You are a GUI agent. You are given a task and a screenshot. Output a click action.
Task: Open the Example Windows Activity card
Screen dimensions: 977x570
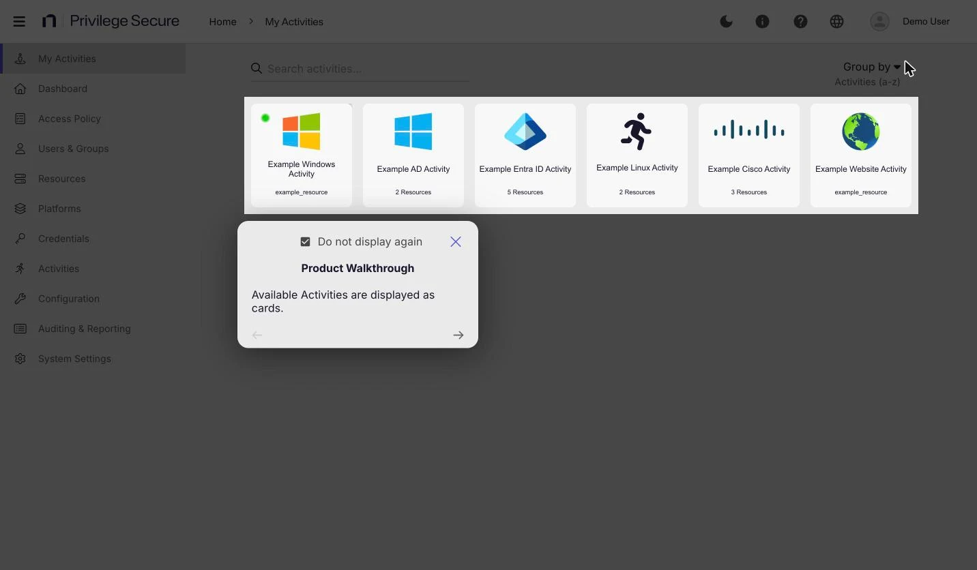[302, 155]
